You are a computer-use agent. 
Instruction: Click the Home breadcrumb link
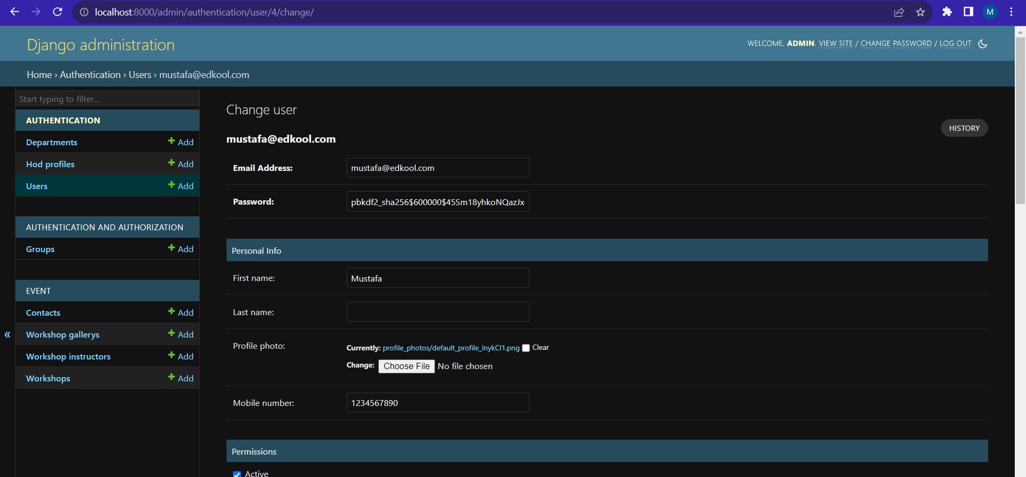tap(40, 75)
